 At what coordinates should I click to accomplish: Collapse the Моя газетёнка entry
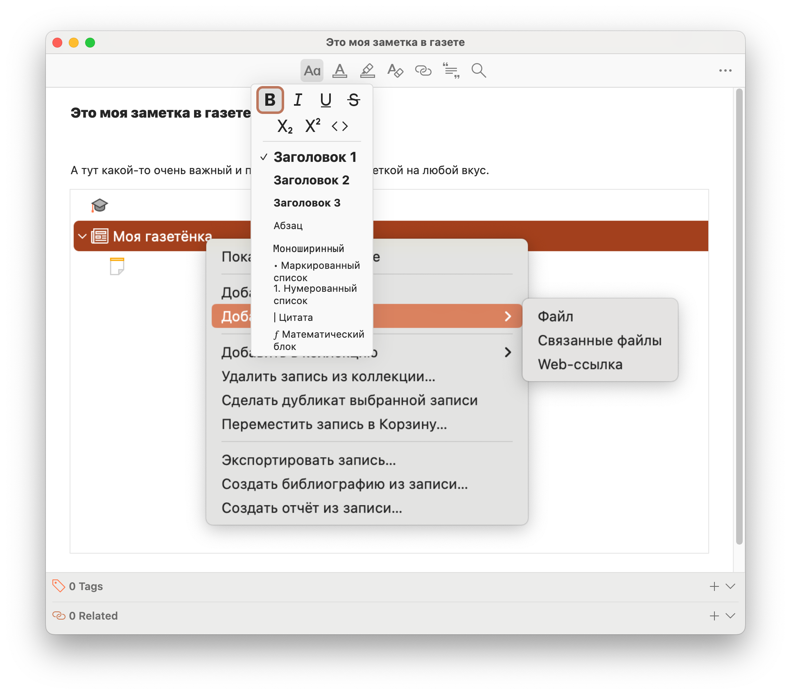point(82,236)
